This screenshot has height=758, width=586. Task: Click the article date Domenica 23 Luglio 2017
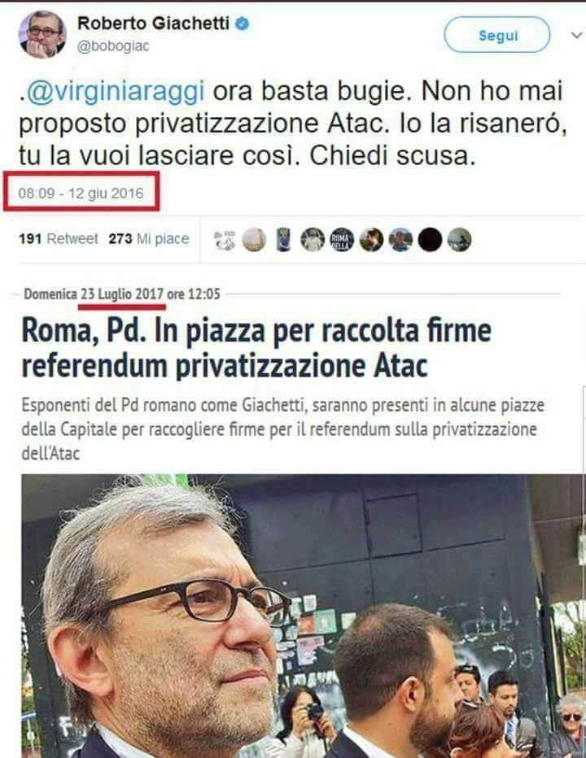122,294
